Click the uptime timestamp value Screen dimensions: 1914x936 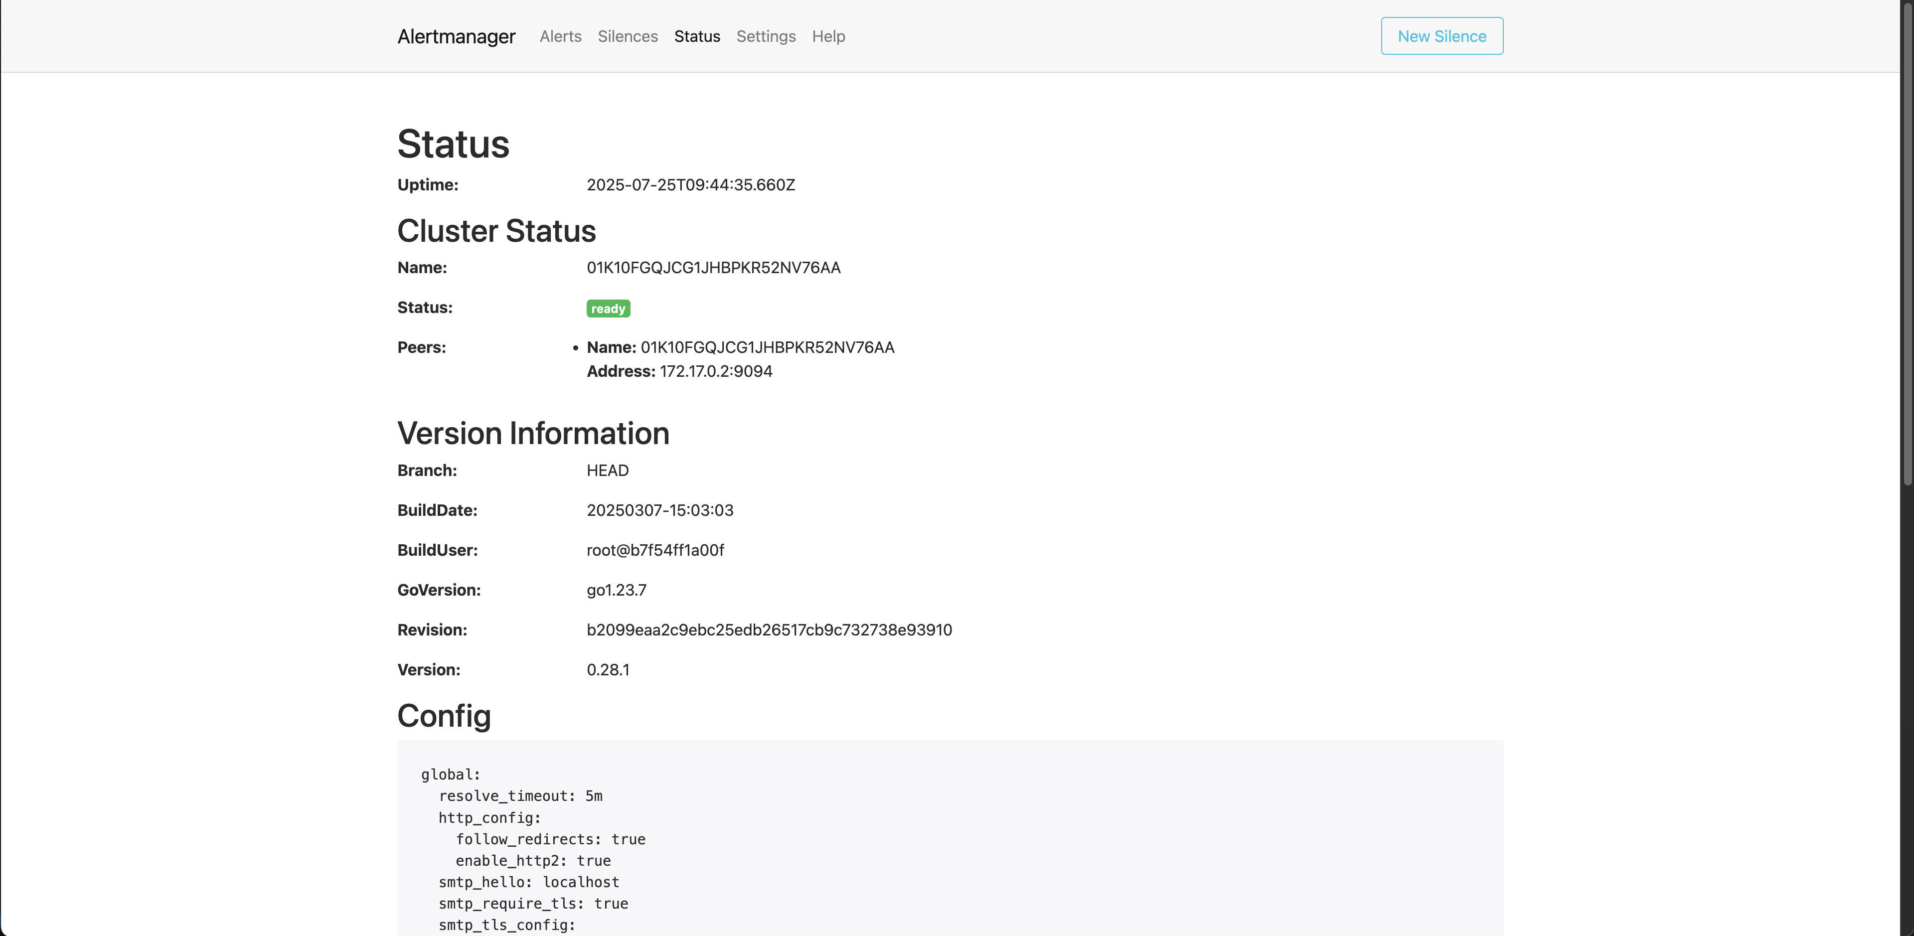tap(690, 184)
